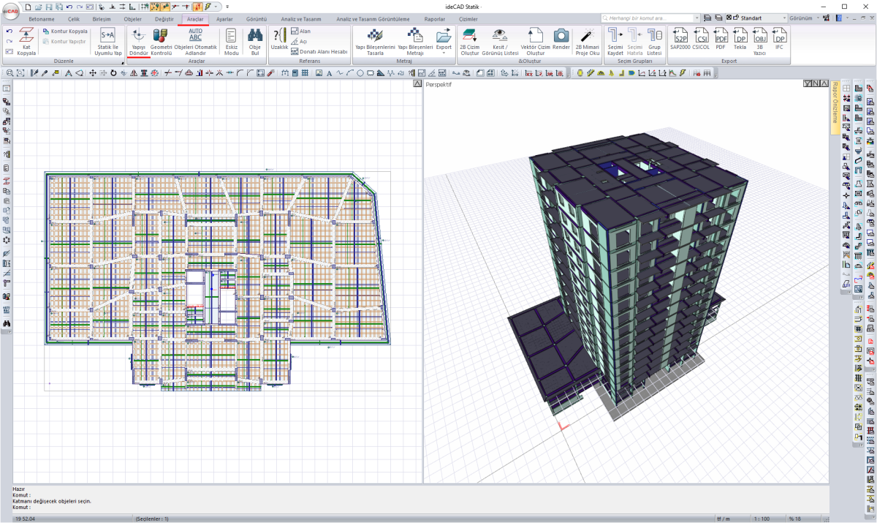Viewport: 877px width, 523px height.
Task: Click Kontur Kopyala button
Action: click(x=65, y=31)
